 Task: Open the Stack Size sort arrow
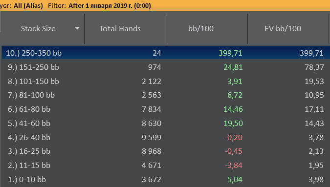point(77,28)
